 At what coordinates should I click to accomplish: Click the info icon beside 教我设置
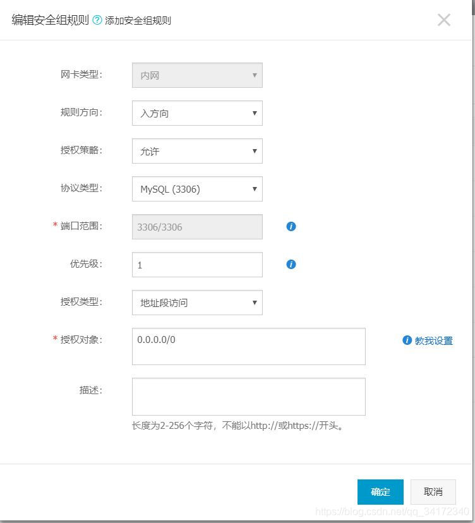click(x=407, y=340)
